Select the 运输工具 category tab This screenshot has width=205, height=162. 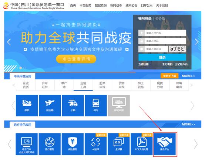[x=83, y=85]
